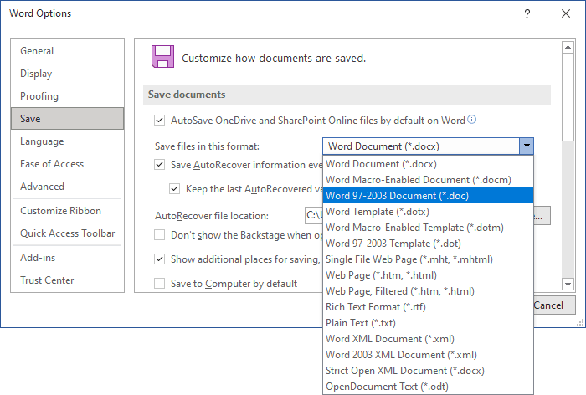Select Plain Text (*.txt)
This screenshot has height=395, width=586.
428,323
